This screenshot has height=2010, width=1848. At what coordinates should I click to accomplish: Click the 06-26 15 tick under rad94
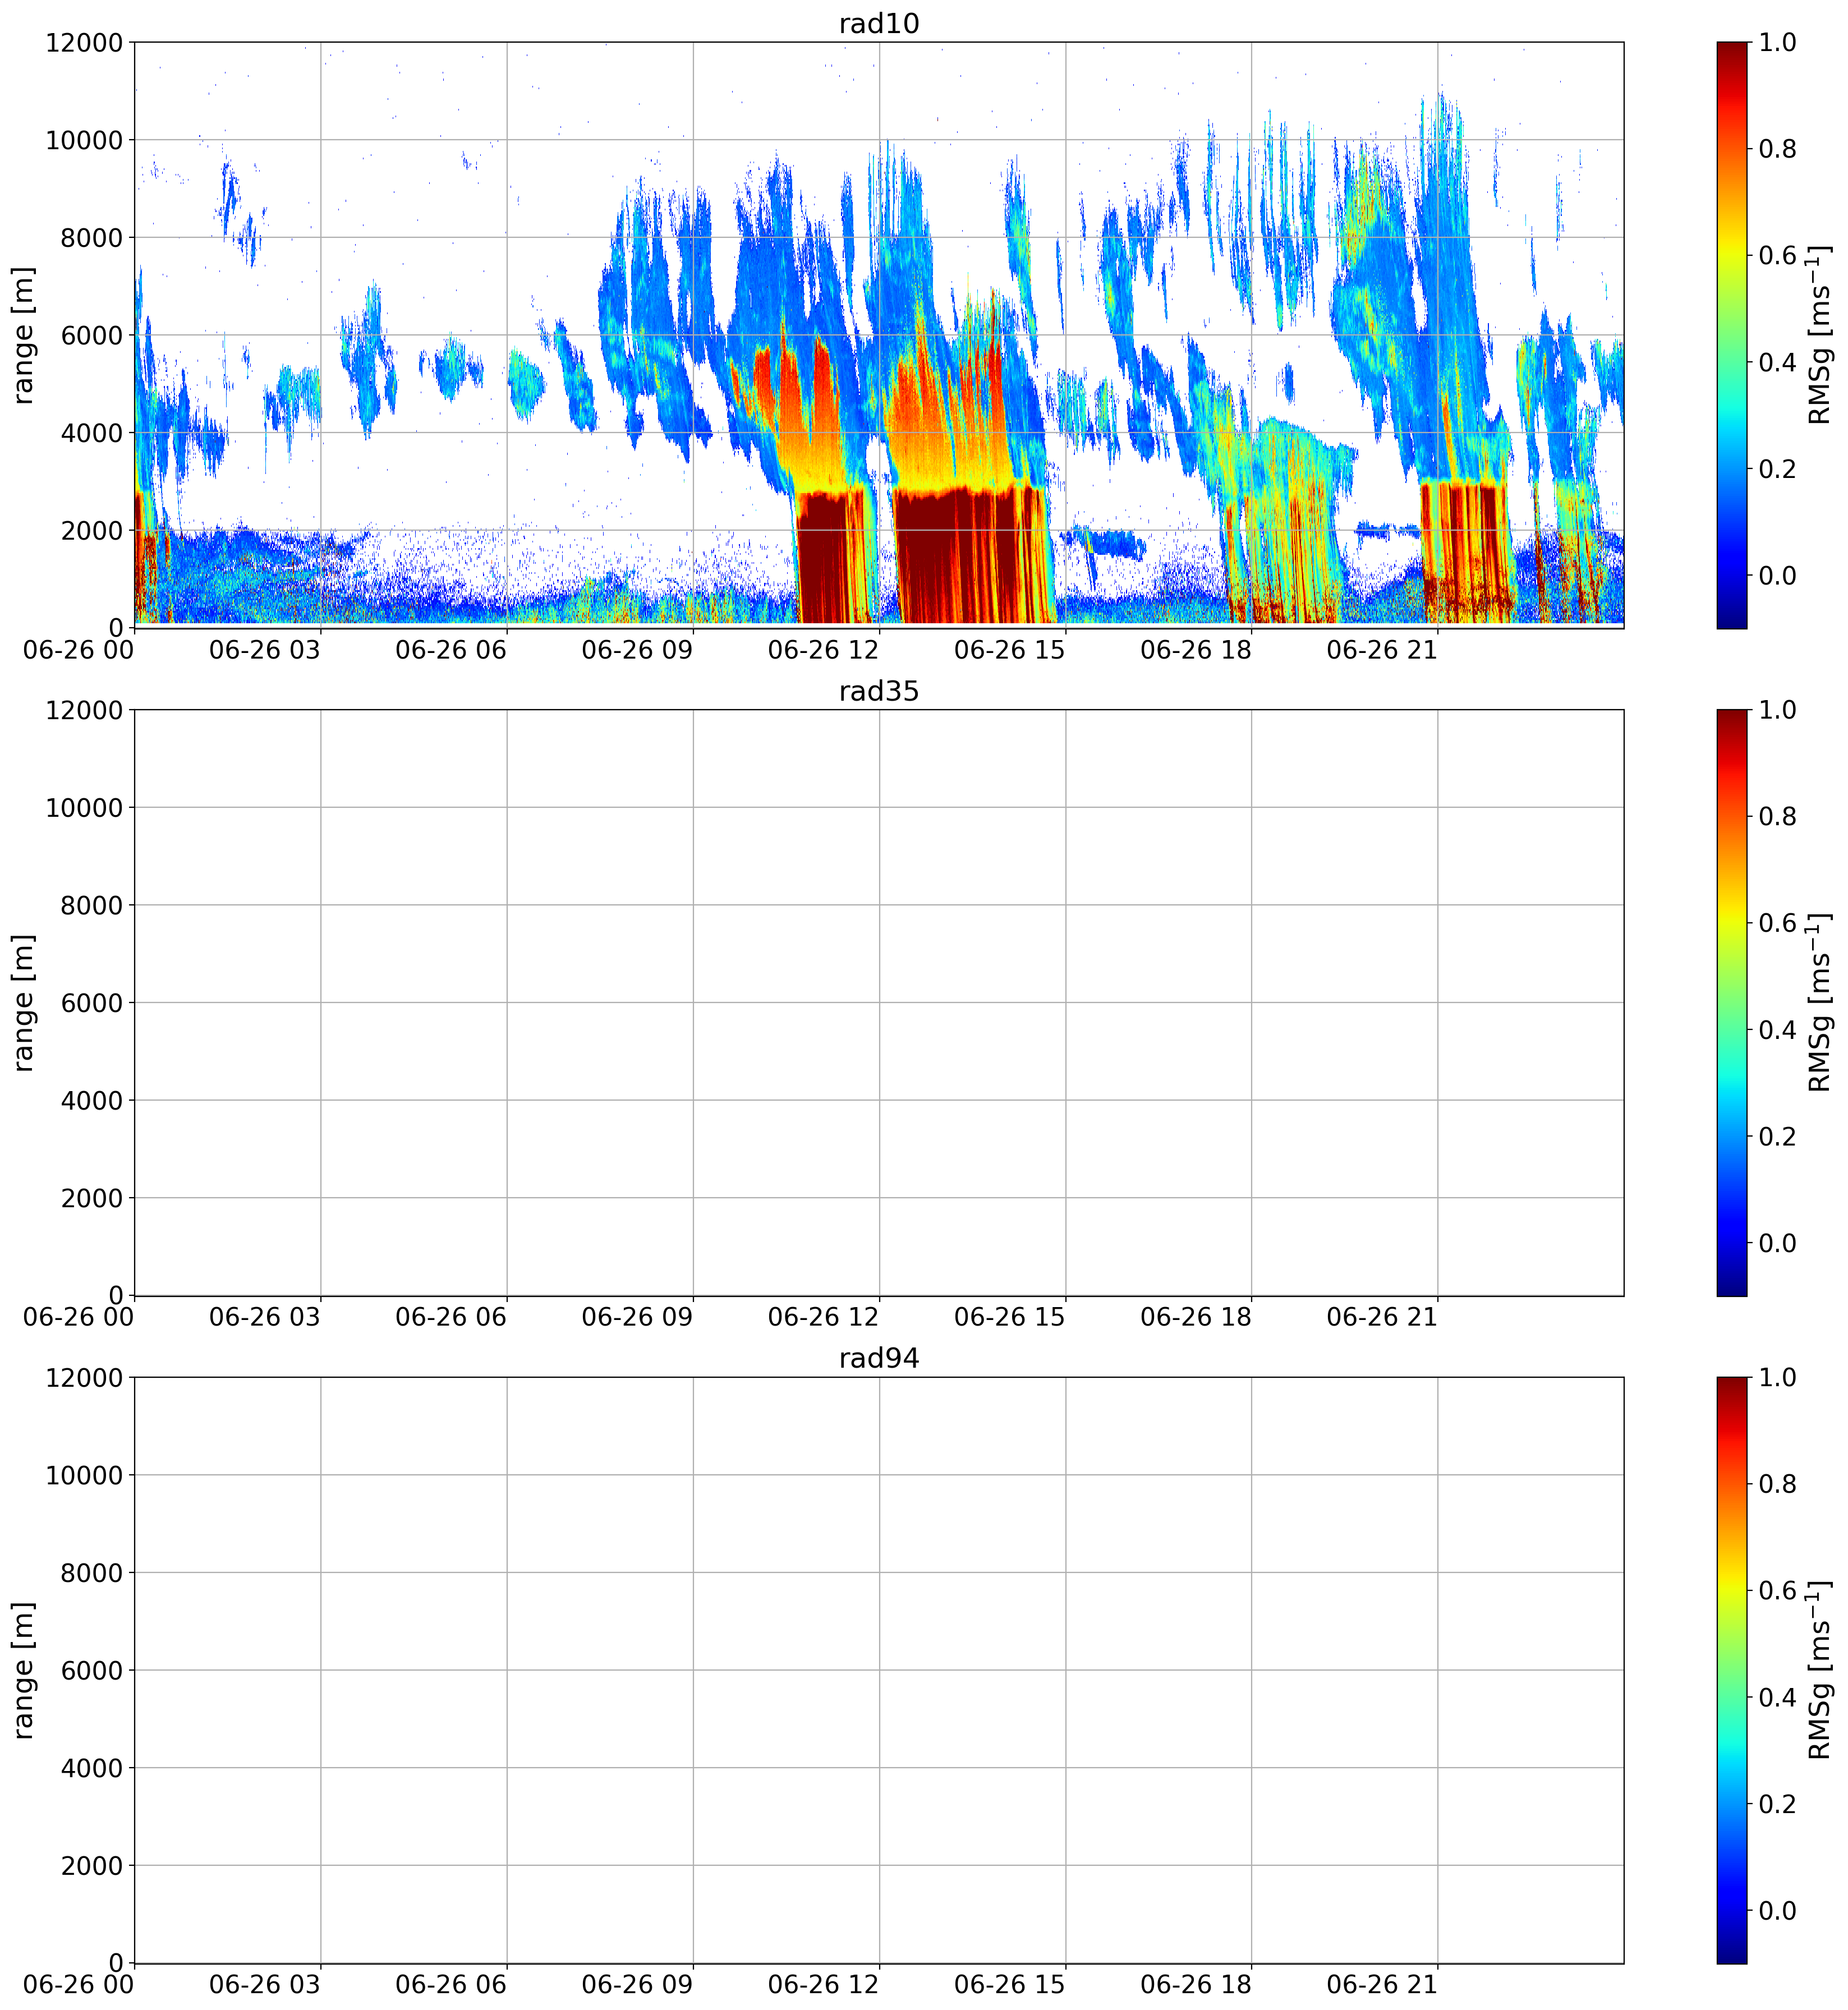click(1010, 1985)
